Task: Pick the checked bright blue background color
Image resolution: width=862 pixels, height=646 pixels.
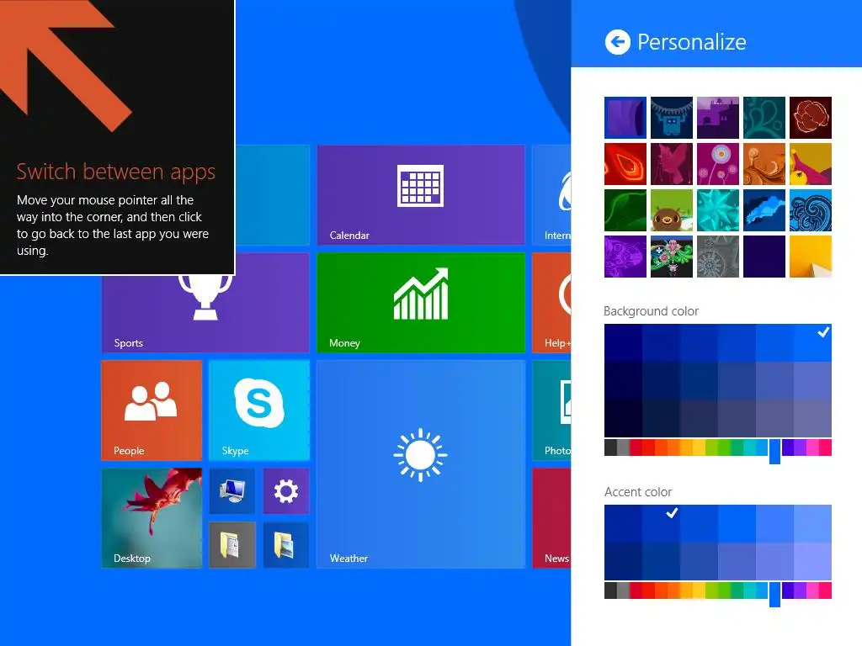Action: (x=812, y=343)
